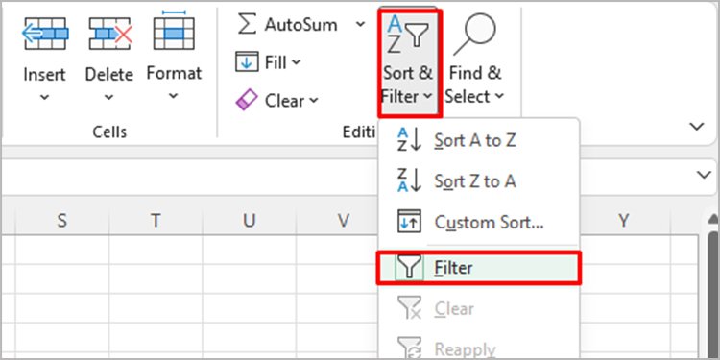Expand the Format dropdown chevron
The width and height of the screenshot is (720, 360).
(x=173, y=96)
